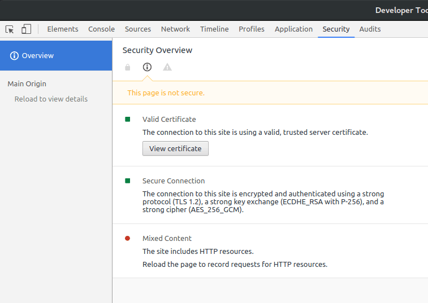Click the green Secure Connection indicator
428x303 pixels.
coord(128,181)
